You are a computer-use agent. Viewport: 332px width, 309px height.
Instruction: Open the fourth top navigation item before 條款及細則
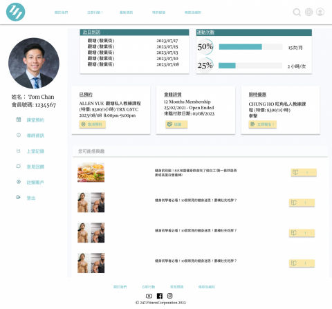pyautogui.click(x=158, y=12)
